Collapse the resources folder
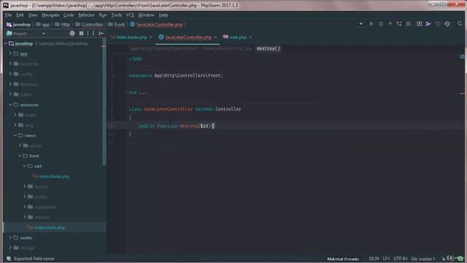 tap(10, 104)
